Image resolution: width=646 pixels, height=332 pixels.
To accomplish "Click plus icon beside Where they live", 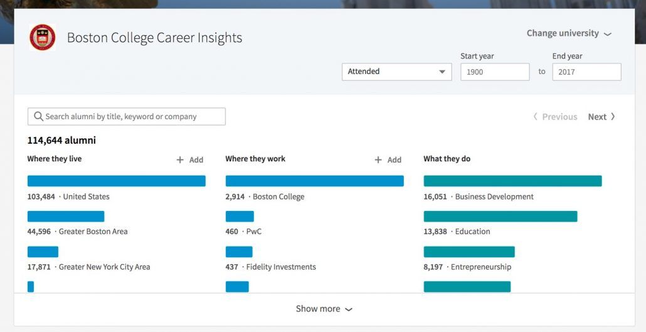I will (x=180, y=160).
